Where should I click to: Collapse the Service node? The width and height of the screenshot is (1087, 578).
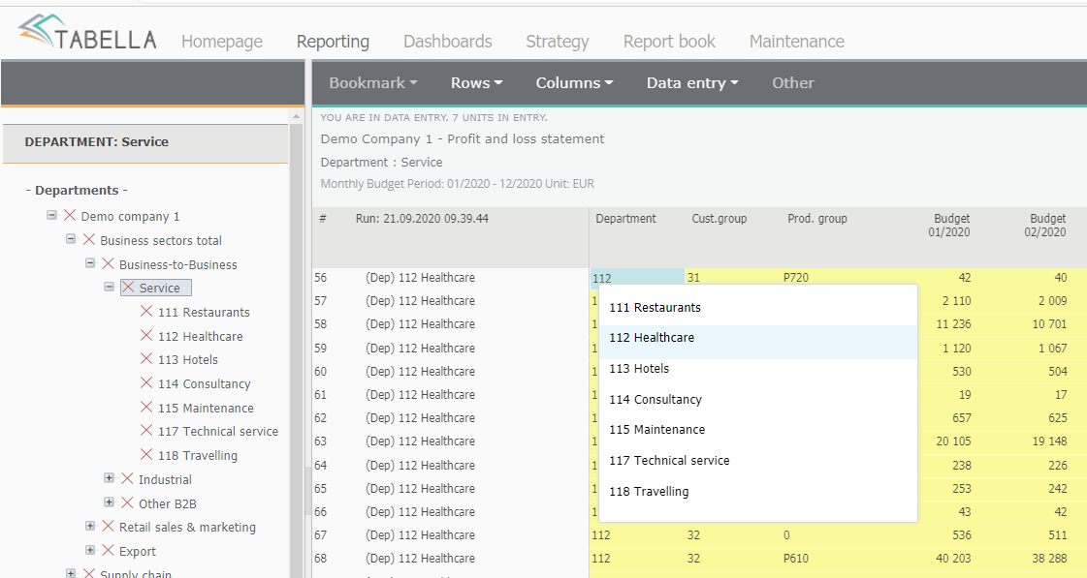[109, 286]
